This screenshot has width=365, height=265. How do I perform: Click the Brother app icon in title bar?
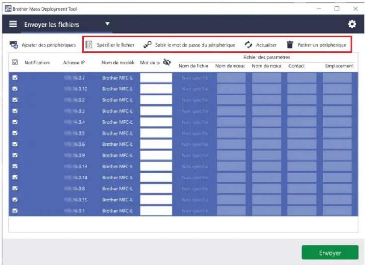pos(8,9)
